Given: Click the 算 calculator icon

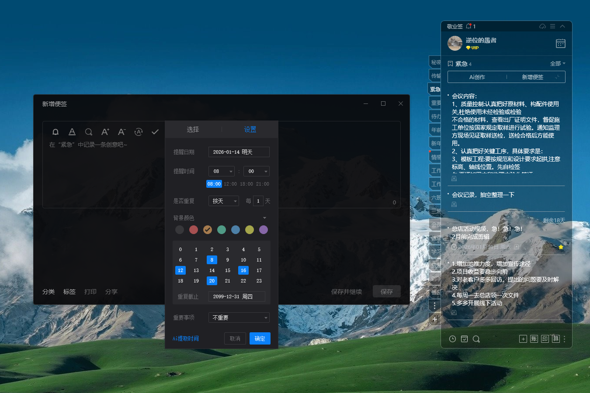Looking at the screenshot, I should [555, 339].
